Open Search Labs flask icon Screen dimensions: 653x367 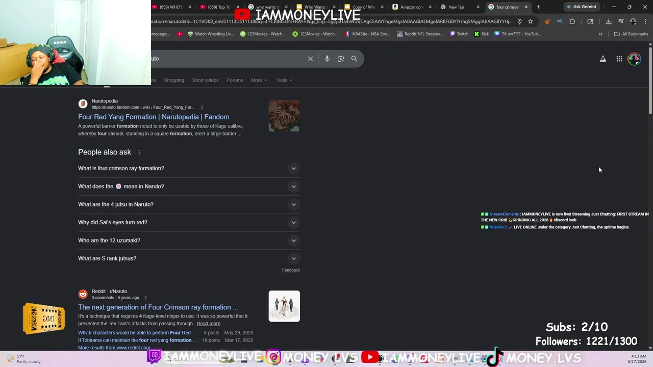coord(603,59)
